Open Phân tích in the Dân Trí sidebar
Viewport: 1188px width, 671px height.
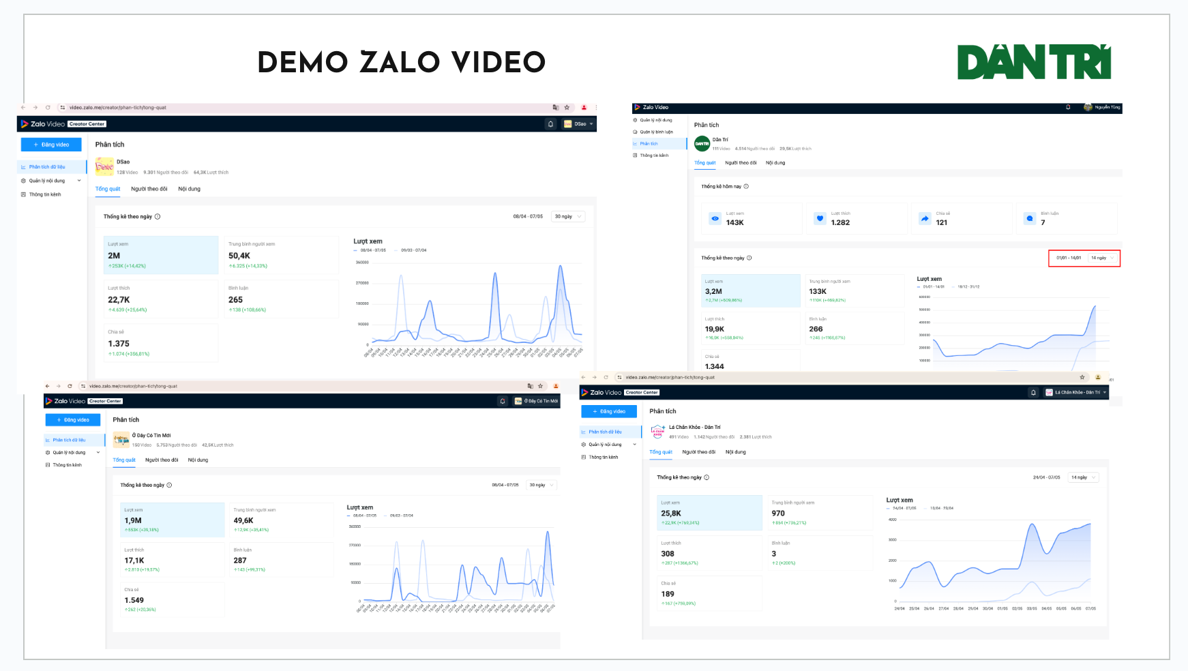(659, 144)
